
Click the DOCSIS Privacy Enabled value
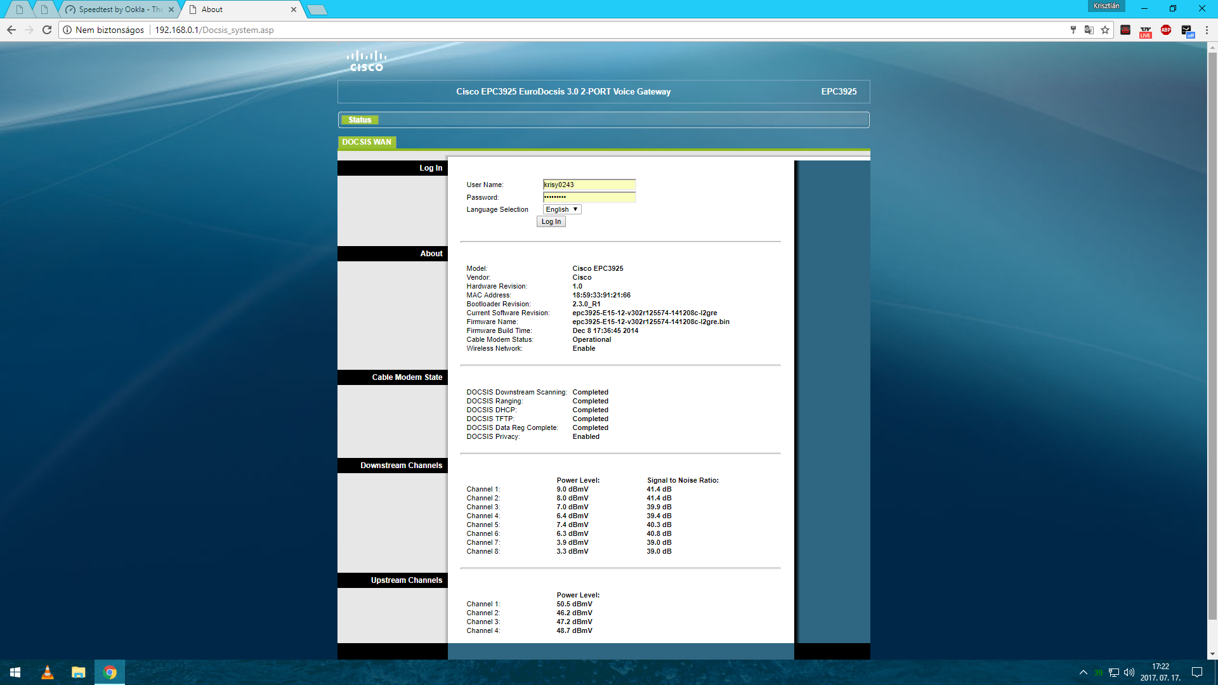pyautogui.click(x=586, y=436)
